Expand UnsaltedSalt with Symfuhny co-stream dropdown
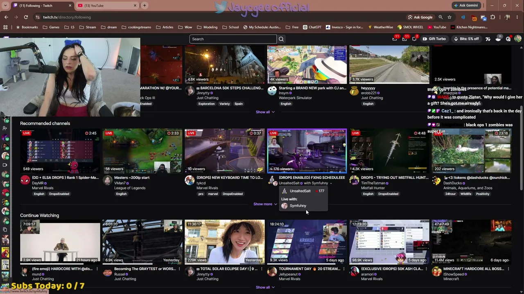 point(331,183)
